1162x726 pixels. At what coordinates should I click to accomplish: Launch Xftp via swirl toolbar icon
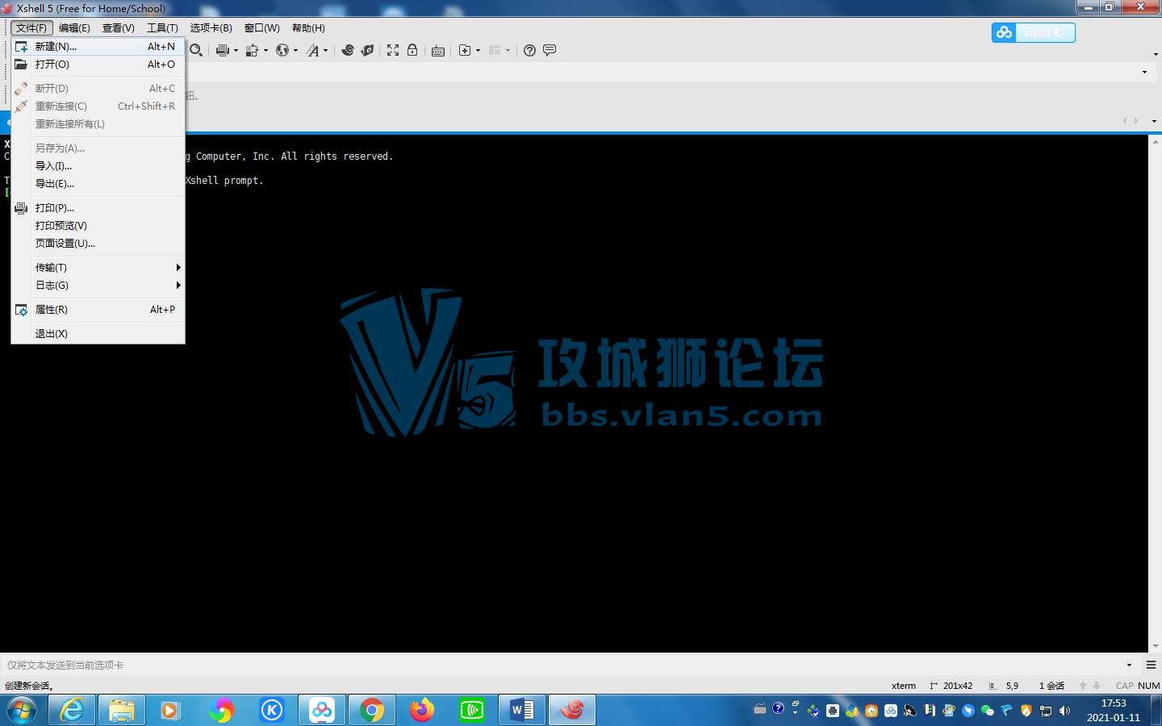pos(348,50)
